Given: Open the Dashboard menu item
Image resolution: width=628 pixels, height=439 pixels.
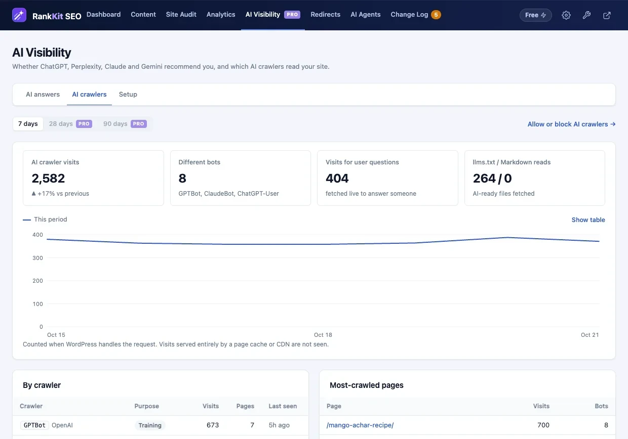Looking at the screenshot, I should (x=103, y=15).
